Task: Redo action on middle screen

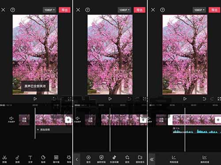Action: click(137, 99)
